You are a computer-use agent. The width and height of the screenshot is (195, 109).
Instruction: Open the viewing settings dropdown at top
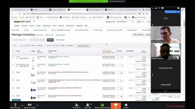tap(117, 1)
